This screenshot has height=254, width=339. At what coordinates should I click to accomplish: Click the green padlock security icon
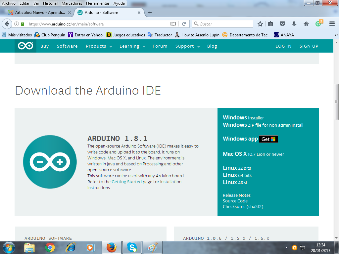tap(23, 24)
